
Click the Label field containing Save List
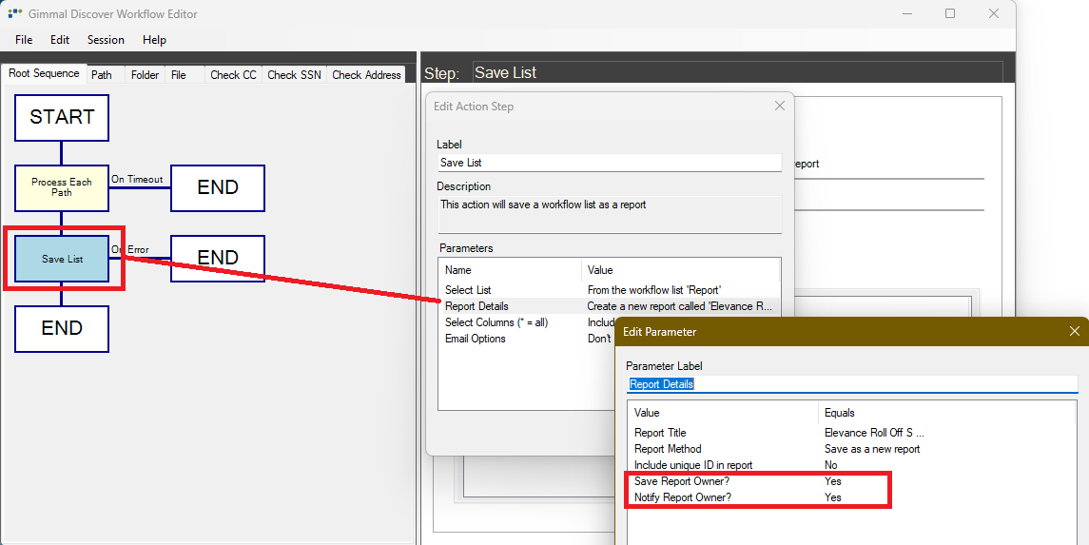tap(609, 163)
